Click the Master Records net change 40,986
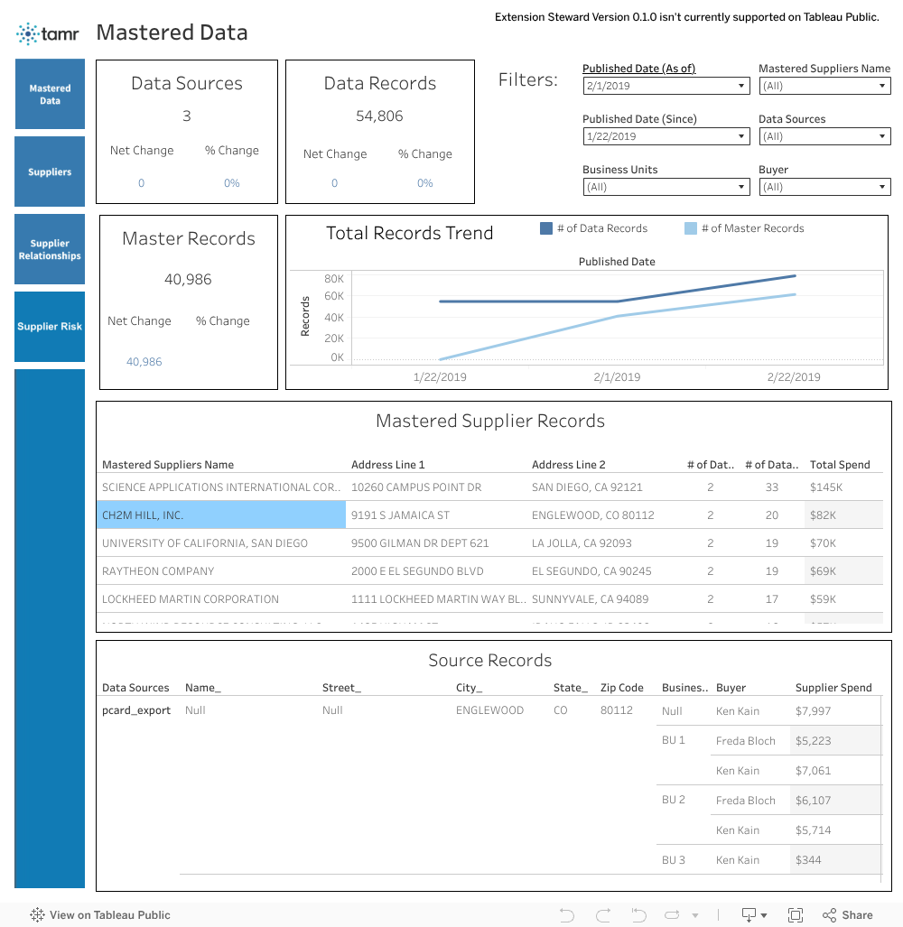Image resolution: width=903 pixels, height=927 pixels. tap(144, 362)
